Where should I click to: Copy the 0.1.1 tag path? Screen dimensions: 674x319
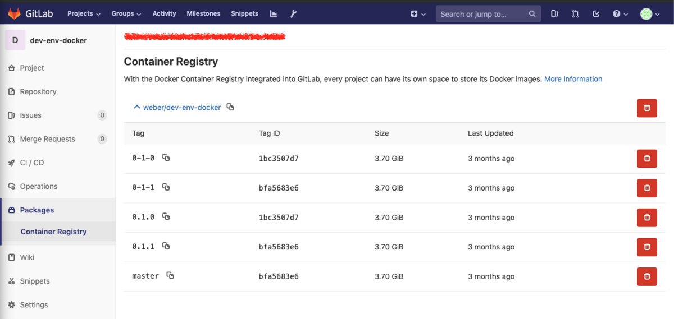tap(166, 246)
